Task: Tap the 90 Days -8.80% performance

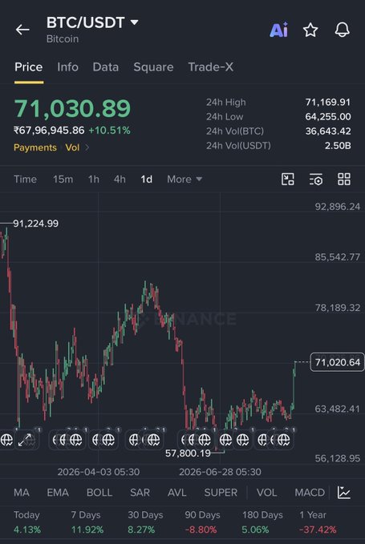Action: tap(202, 522)
